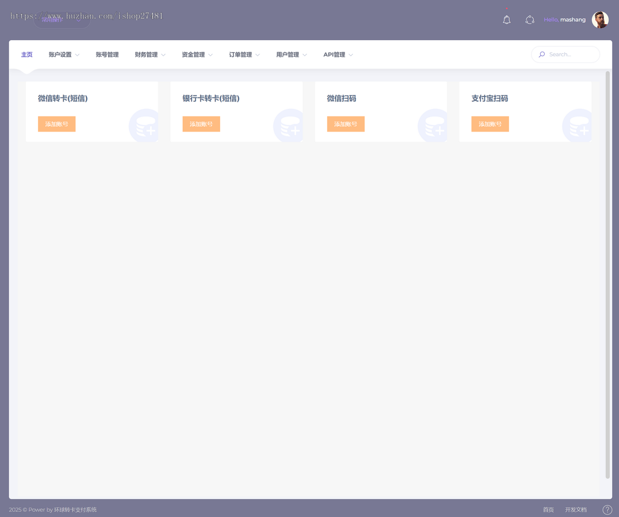Click 添加账号 under 支付宝扫码

click(490, 124)
